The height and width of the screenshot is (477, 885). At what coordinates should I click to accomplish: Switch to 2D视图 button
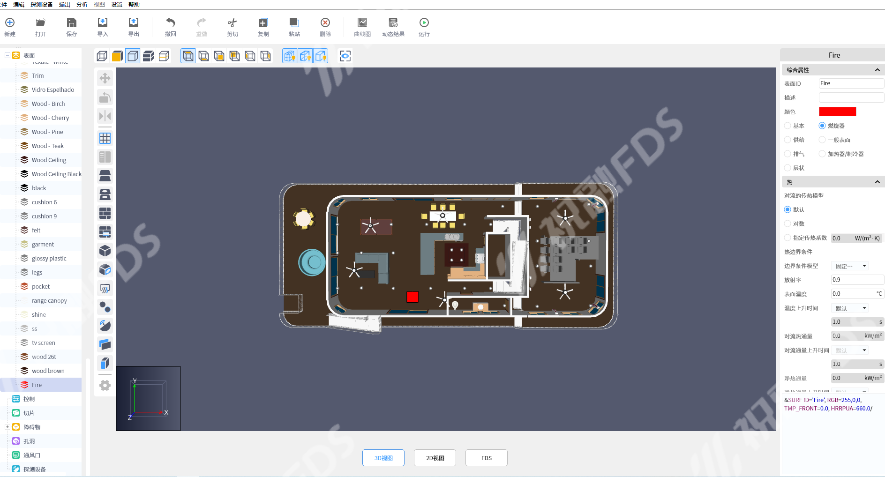click(x=435, y=458)
